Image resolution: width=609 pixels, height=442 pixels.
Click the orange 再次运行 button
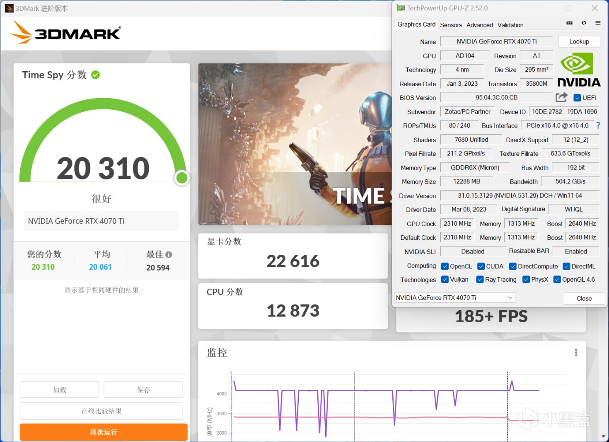104,432
